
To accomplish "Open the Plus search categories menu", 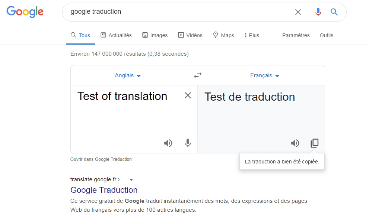I will [251, 35].
